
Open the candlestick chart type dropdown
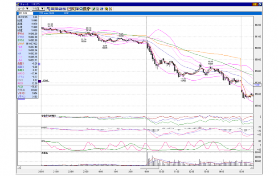[x=24, y=8]
